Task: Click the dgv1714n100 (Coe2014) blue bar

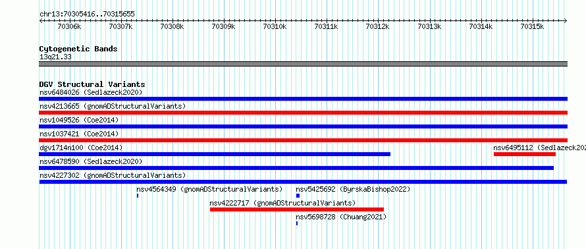Action: tap(215, 154)
